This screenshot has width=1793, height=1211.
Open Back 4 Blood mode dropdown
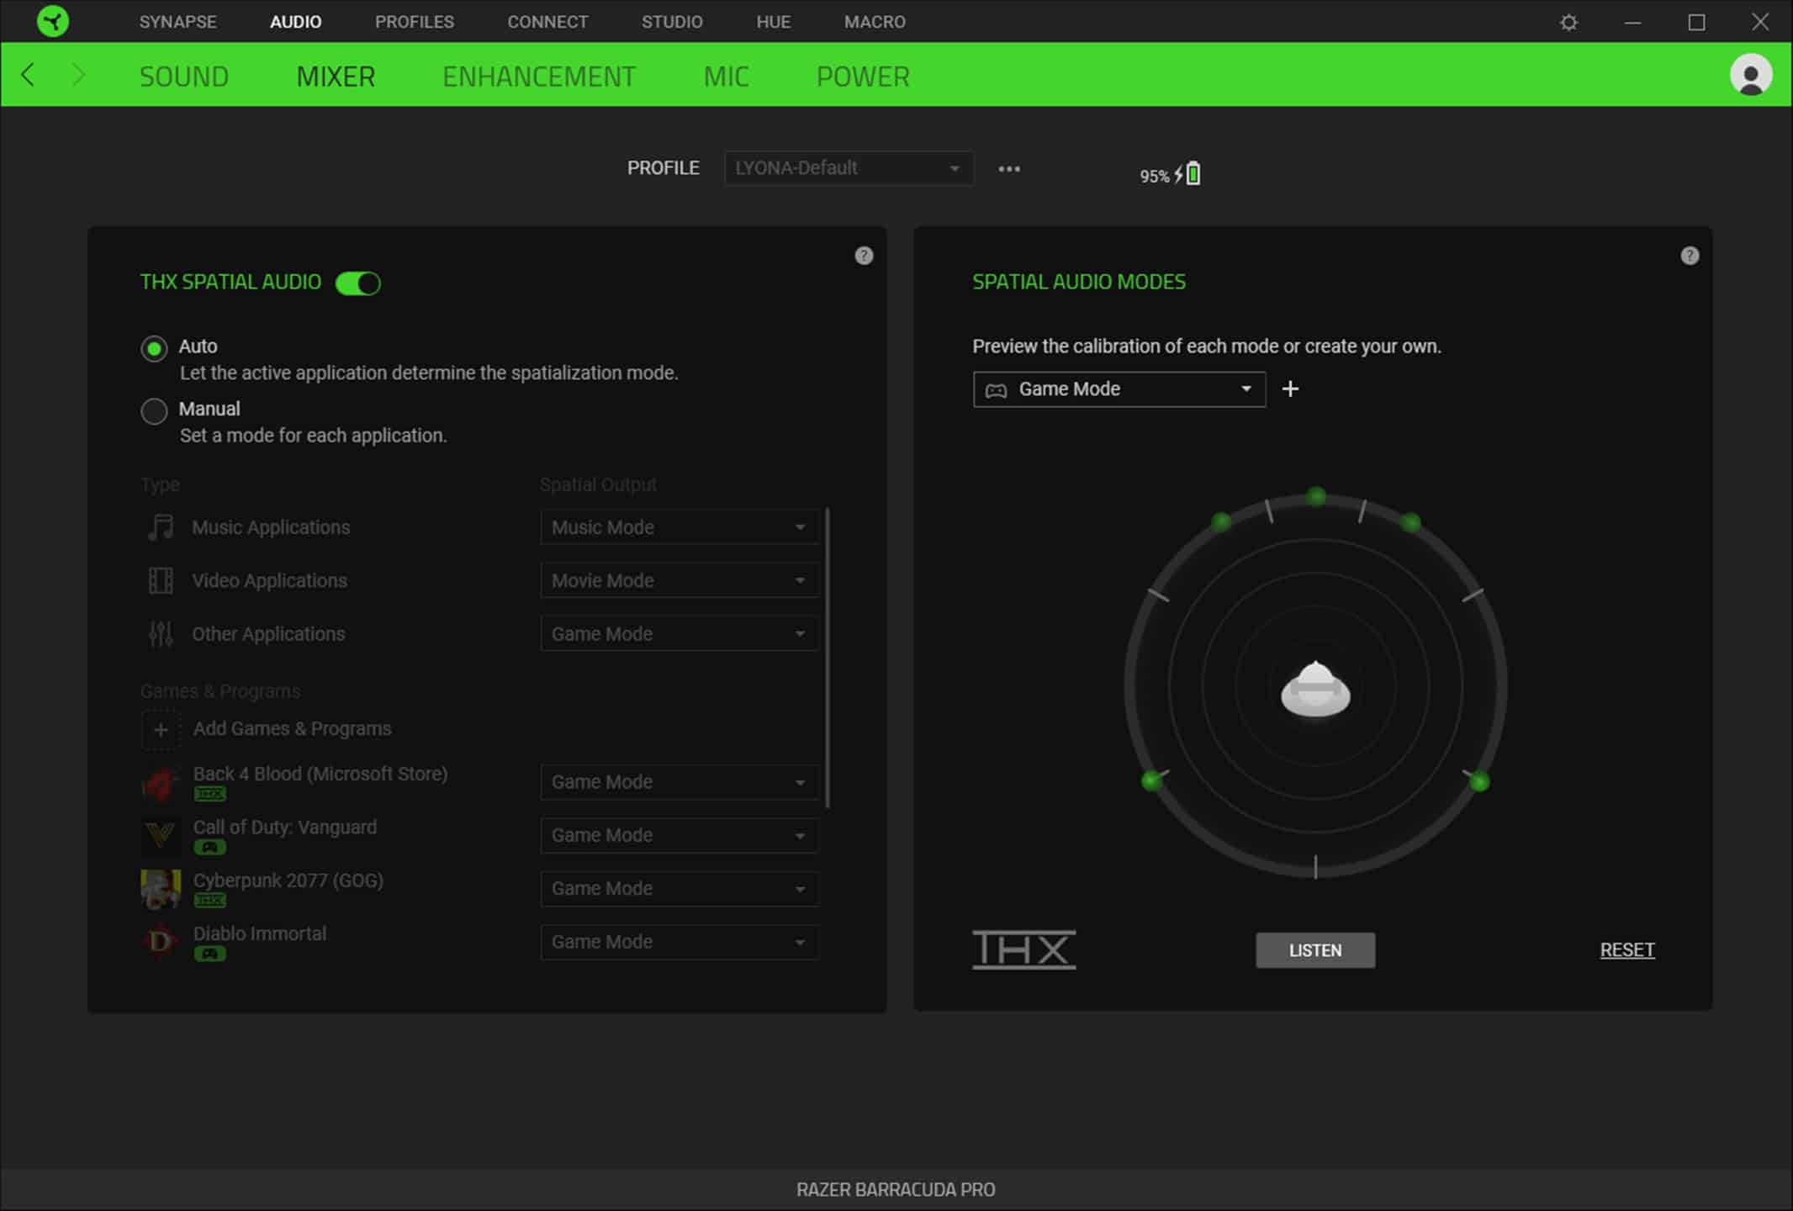pos(680,782)
